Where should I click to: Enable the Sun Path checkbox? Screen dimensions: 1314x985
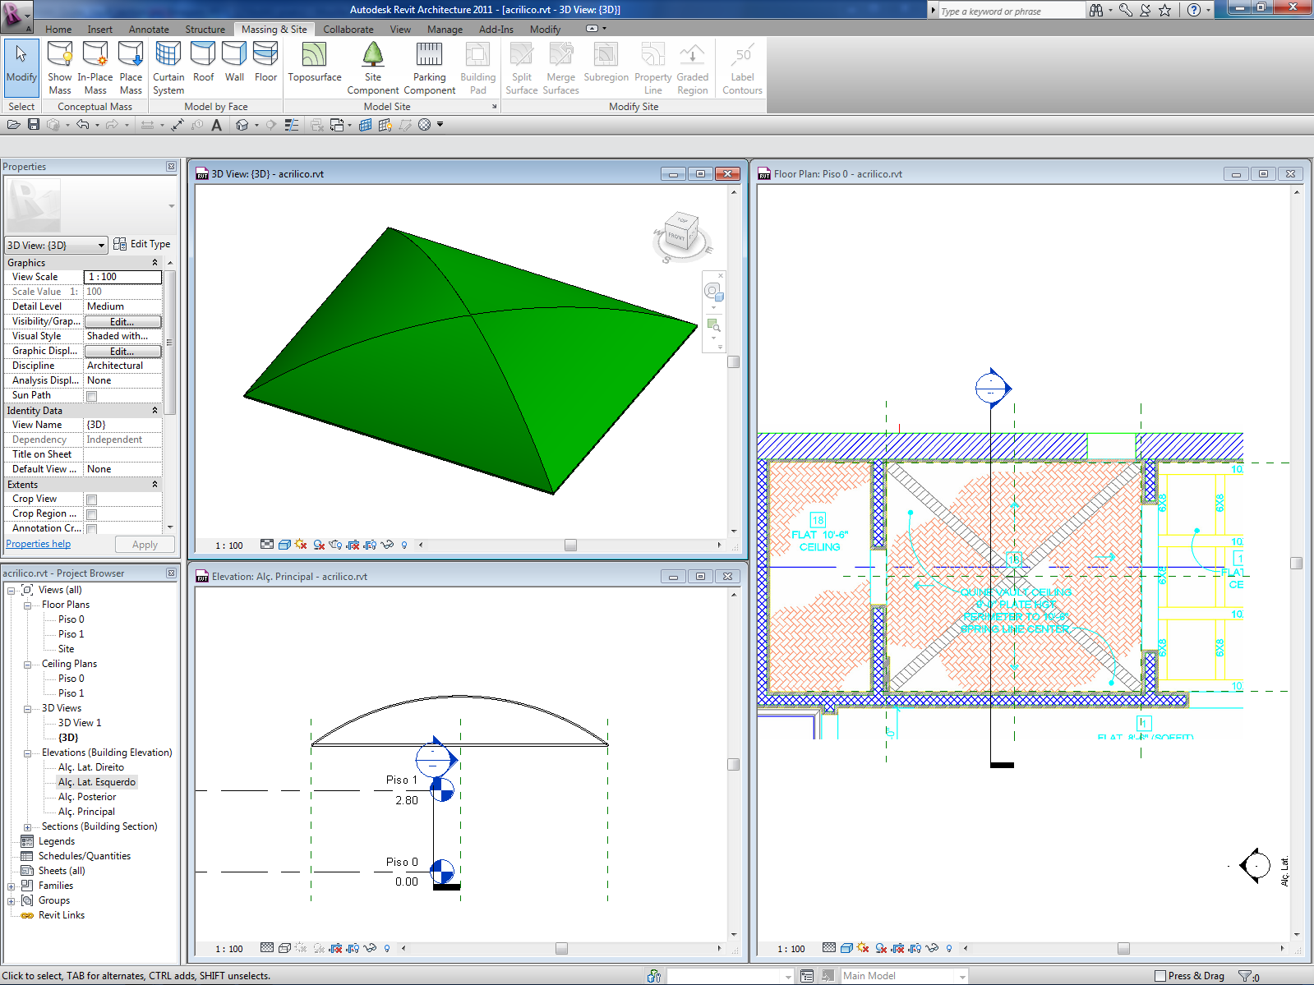pos(92,396)
